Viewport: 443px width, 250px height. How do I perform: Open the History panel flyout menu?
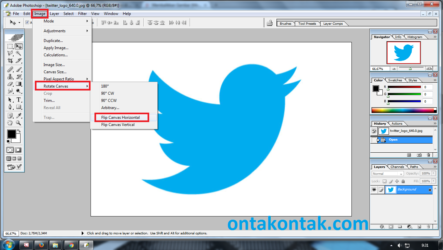click(x=435, y=123)
